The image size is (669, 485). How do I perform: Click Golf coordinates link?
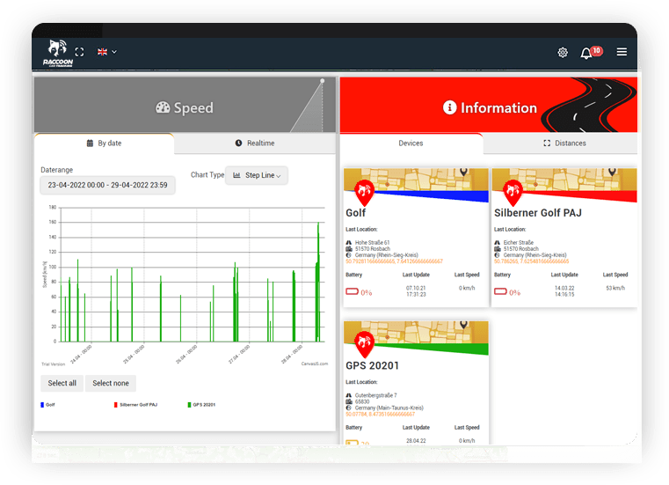(394, 261)
